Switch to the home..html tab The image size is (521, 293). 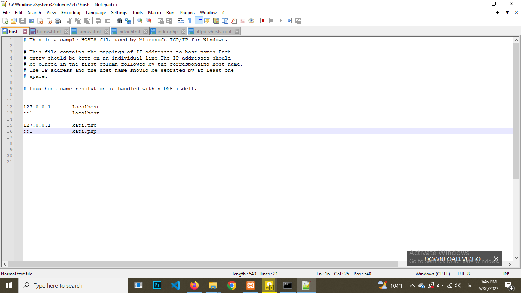coord(49,32)
